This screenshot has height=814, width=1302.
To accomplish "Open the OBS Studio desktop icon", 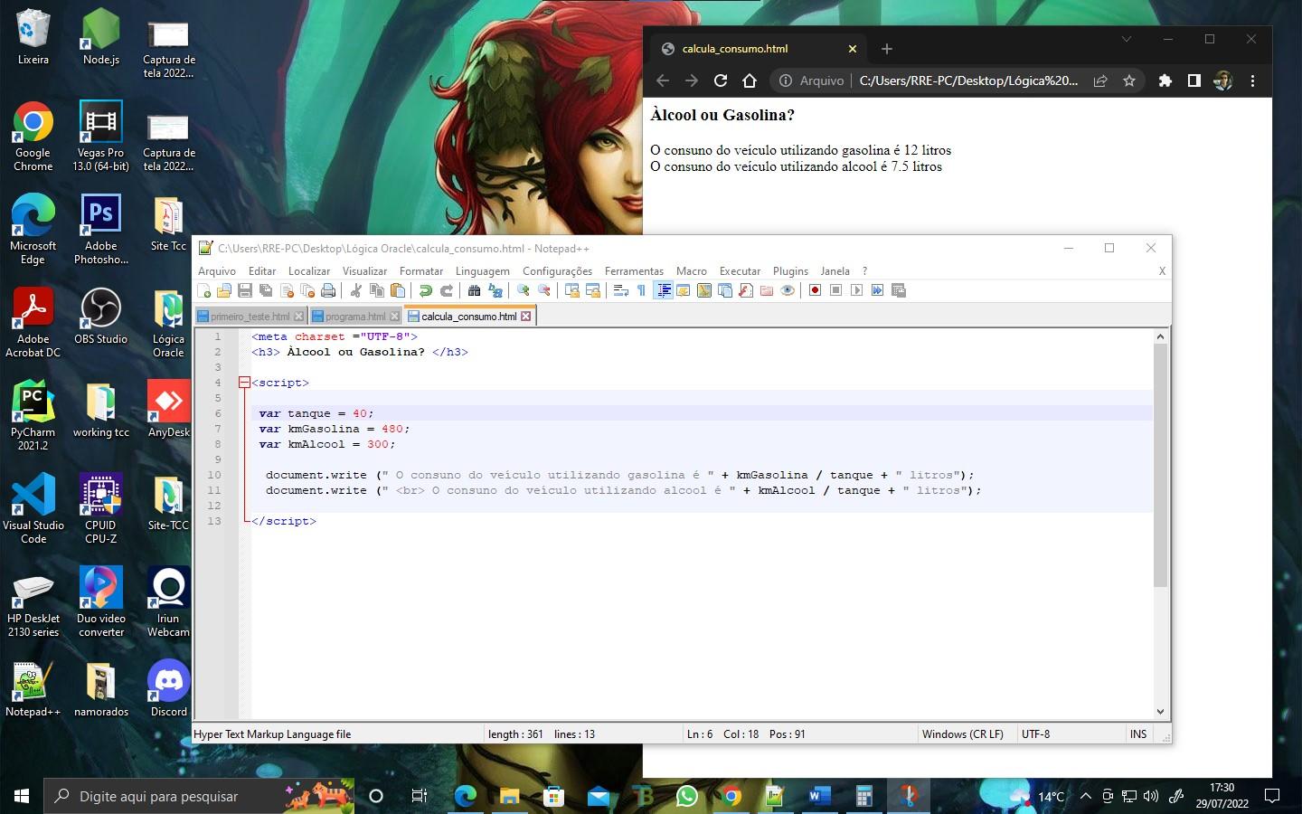I will pyautogui.click(x=100, y=317).
